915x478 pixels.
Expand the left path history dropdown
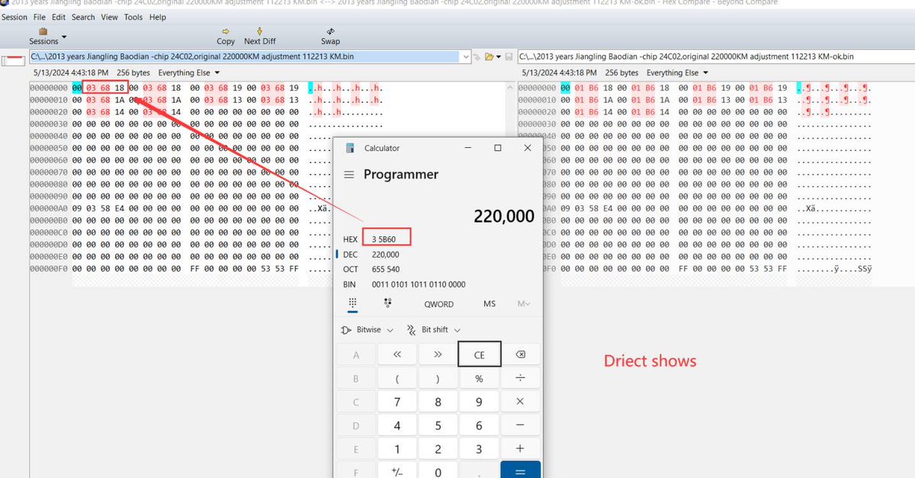pos(466,56)
